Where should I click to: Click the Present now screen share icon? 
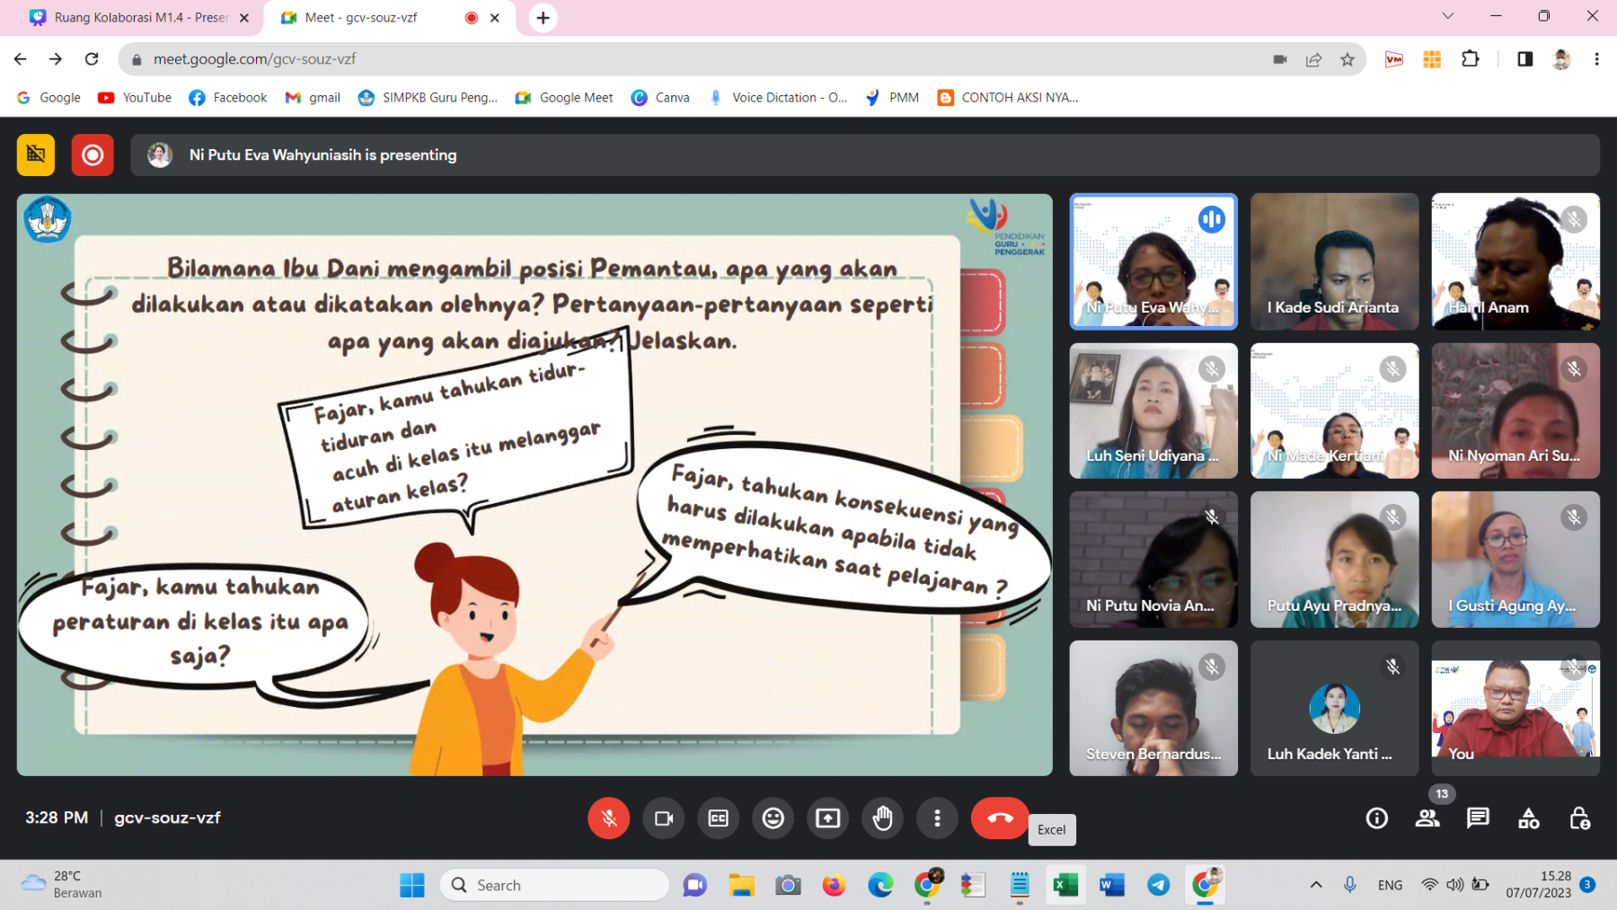point(827,817)
